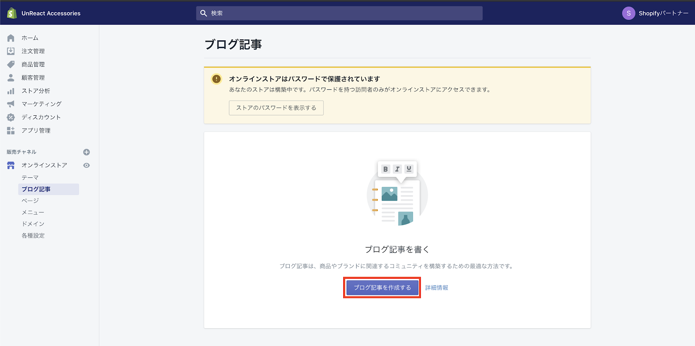Add a sales channel with plus icon
695x346 pixels.
[x=86, y=152]
